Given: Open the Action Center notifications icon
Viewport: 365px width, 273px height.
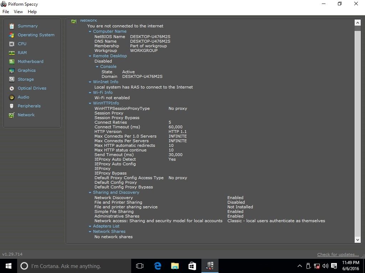Looking at the screenshot, I should click(x=334, y=266).
